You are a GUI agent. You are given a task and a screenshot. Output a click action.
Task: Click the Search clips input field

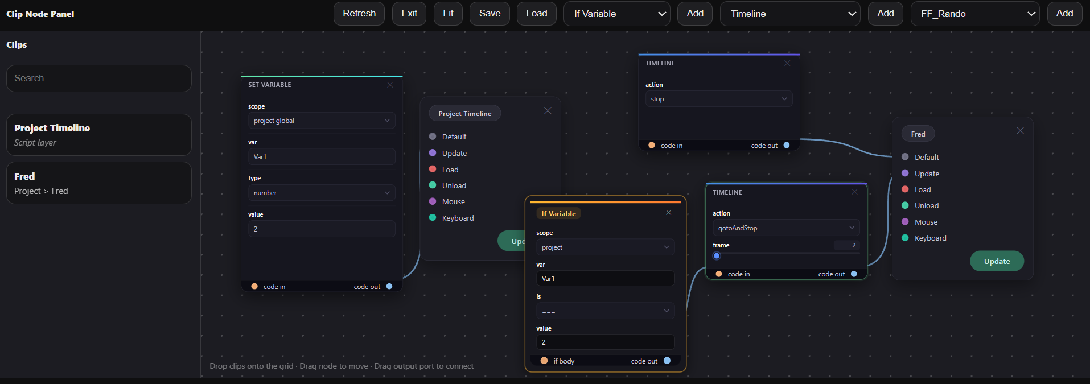99,79
